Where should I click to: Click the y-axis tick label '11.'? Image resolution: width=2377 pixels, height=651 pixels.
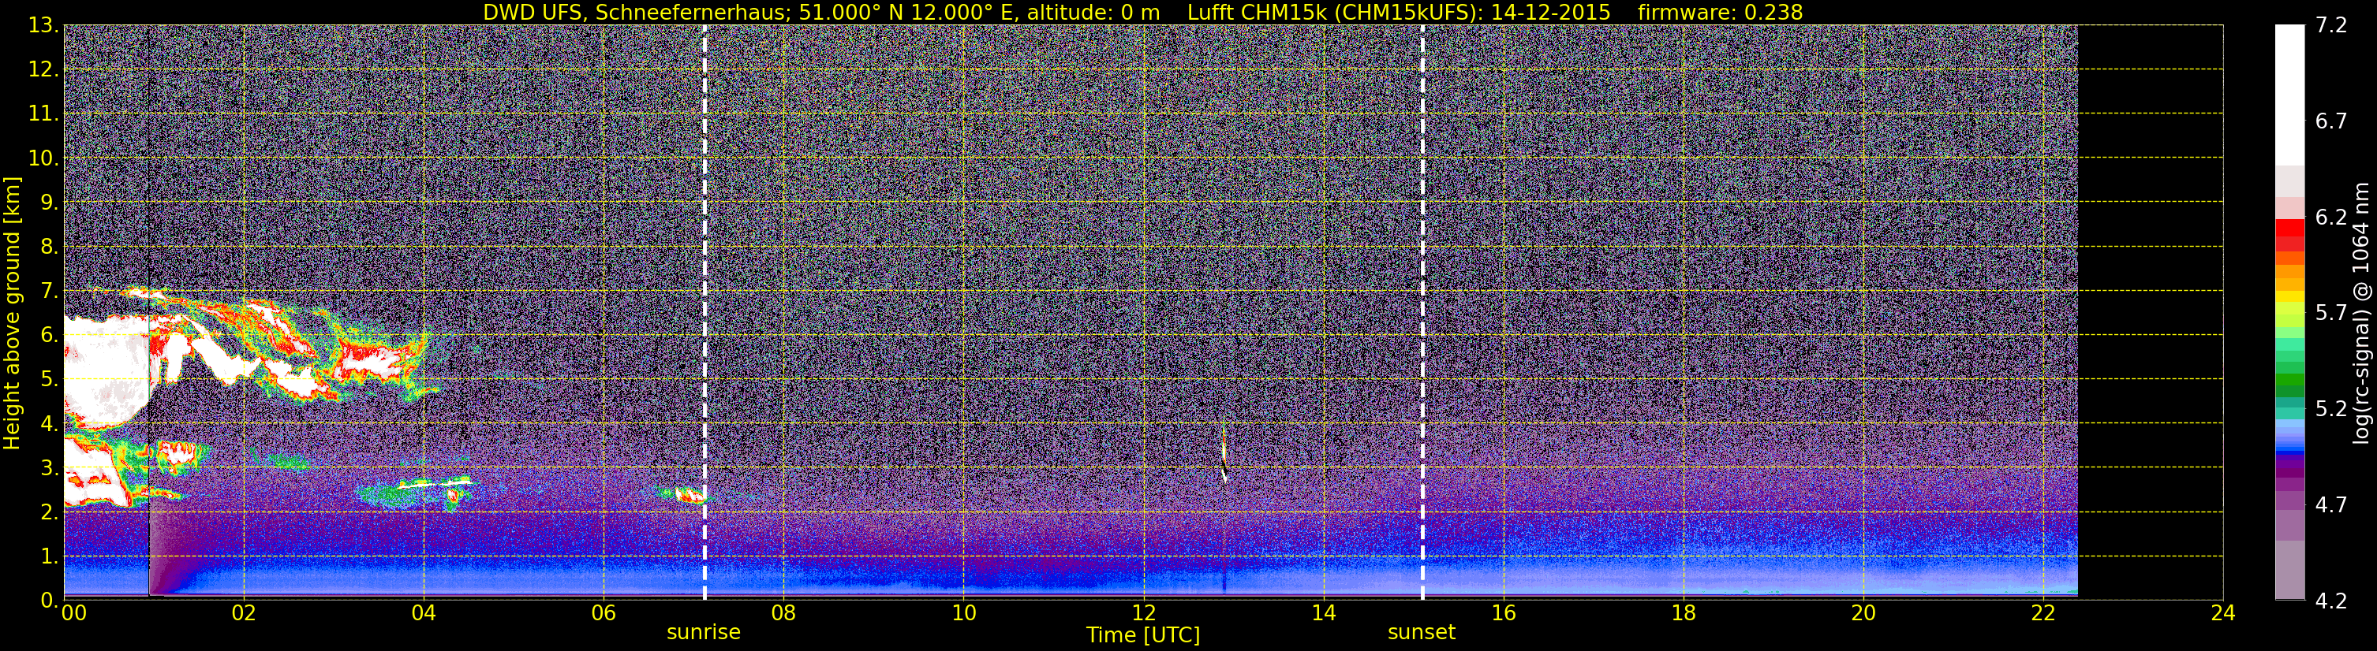[43, 114]
